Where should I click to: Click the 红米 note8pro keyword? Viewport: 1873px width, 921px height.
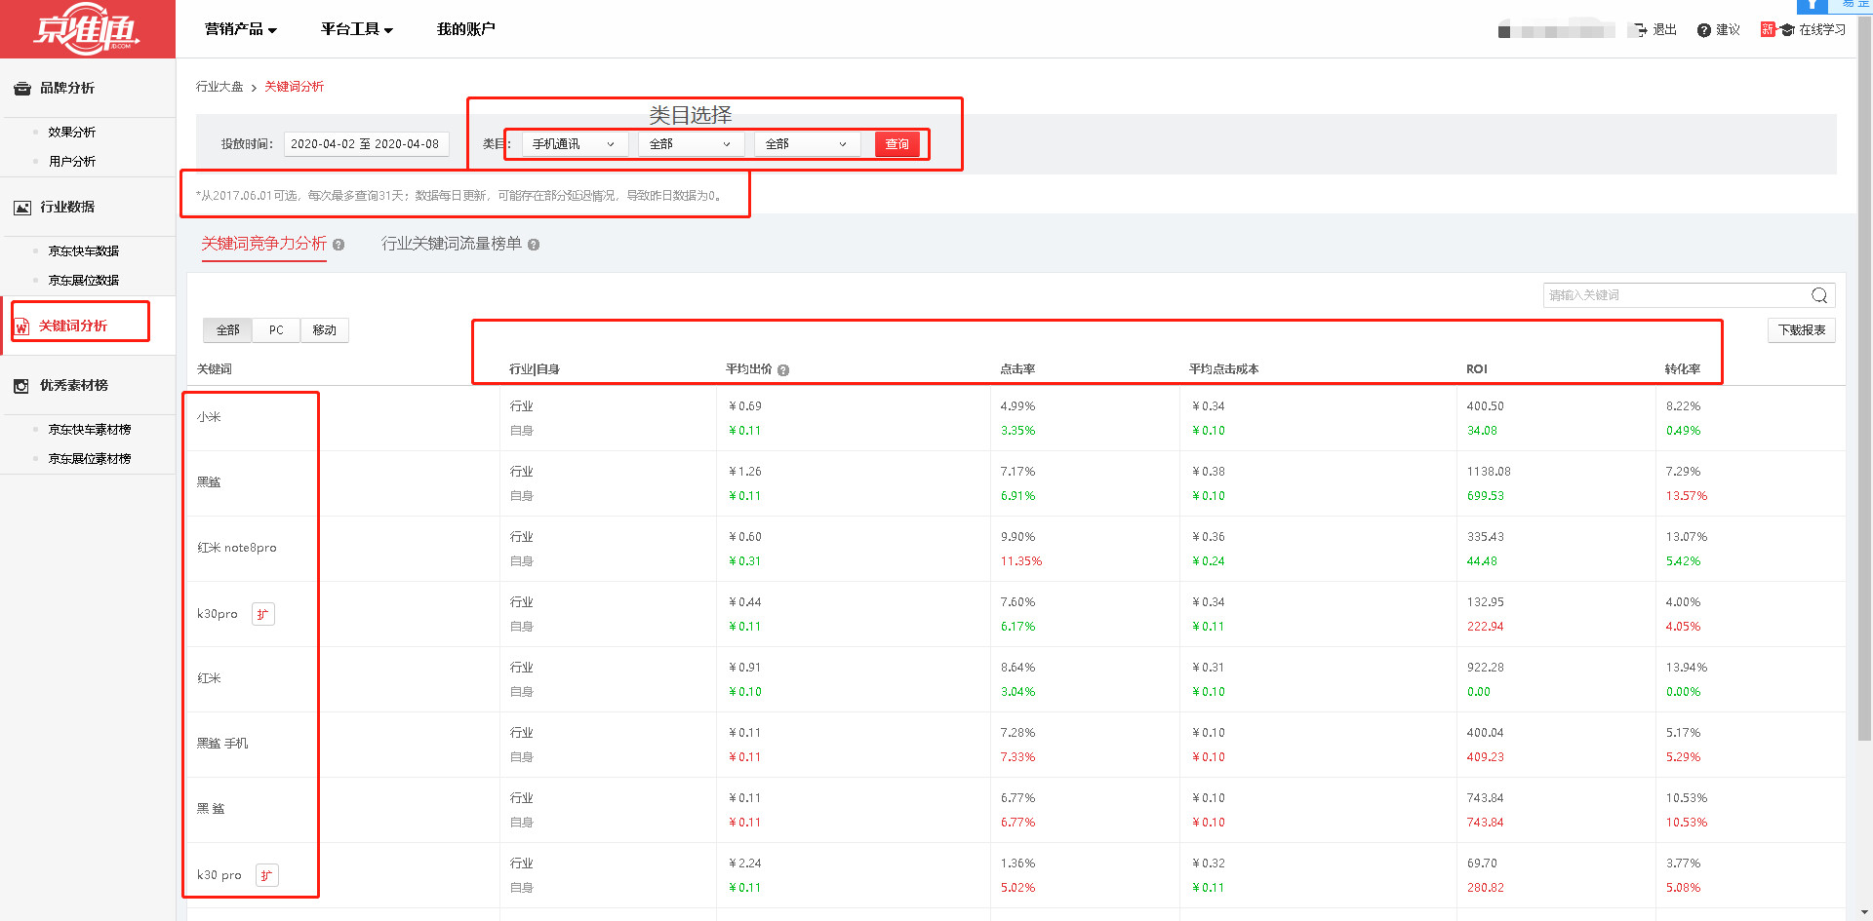tap(237, 549)
